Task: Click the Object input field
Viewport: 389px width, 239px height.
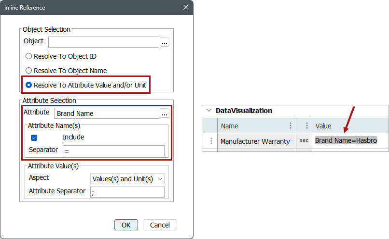Action: tap(104, 42)
